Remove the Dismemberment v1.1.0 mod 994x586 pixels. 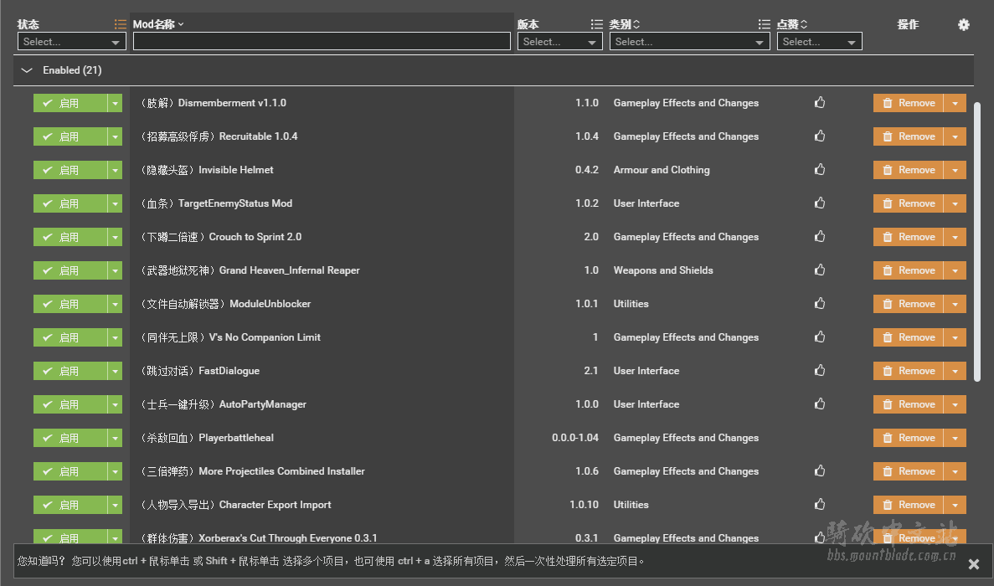pos(908,103)
